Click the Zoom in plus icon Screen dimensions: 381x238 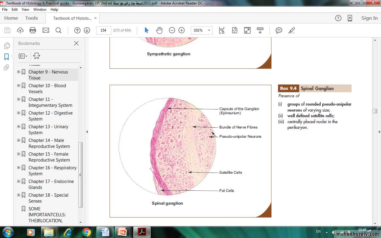[182, 30]
